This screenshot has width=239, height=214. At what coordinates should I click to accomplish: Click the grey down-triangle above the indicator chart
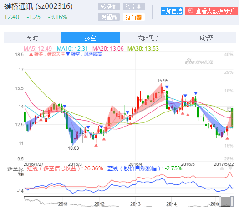point(231,168)
